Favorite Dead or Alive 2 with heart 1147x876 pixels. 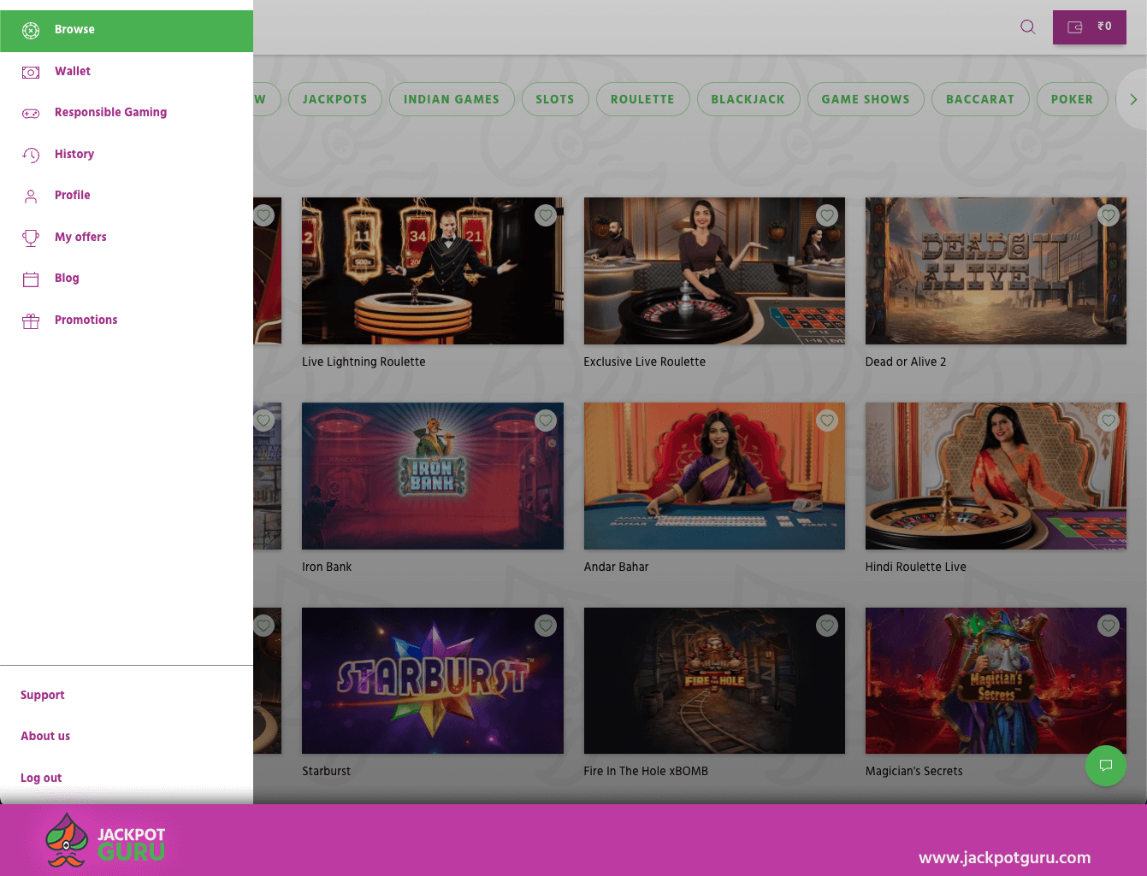(1109, 215)
